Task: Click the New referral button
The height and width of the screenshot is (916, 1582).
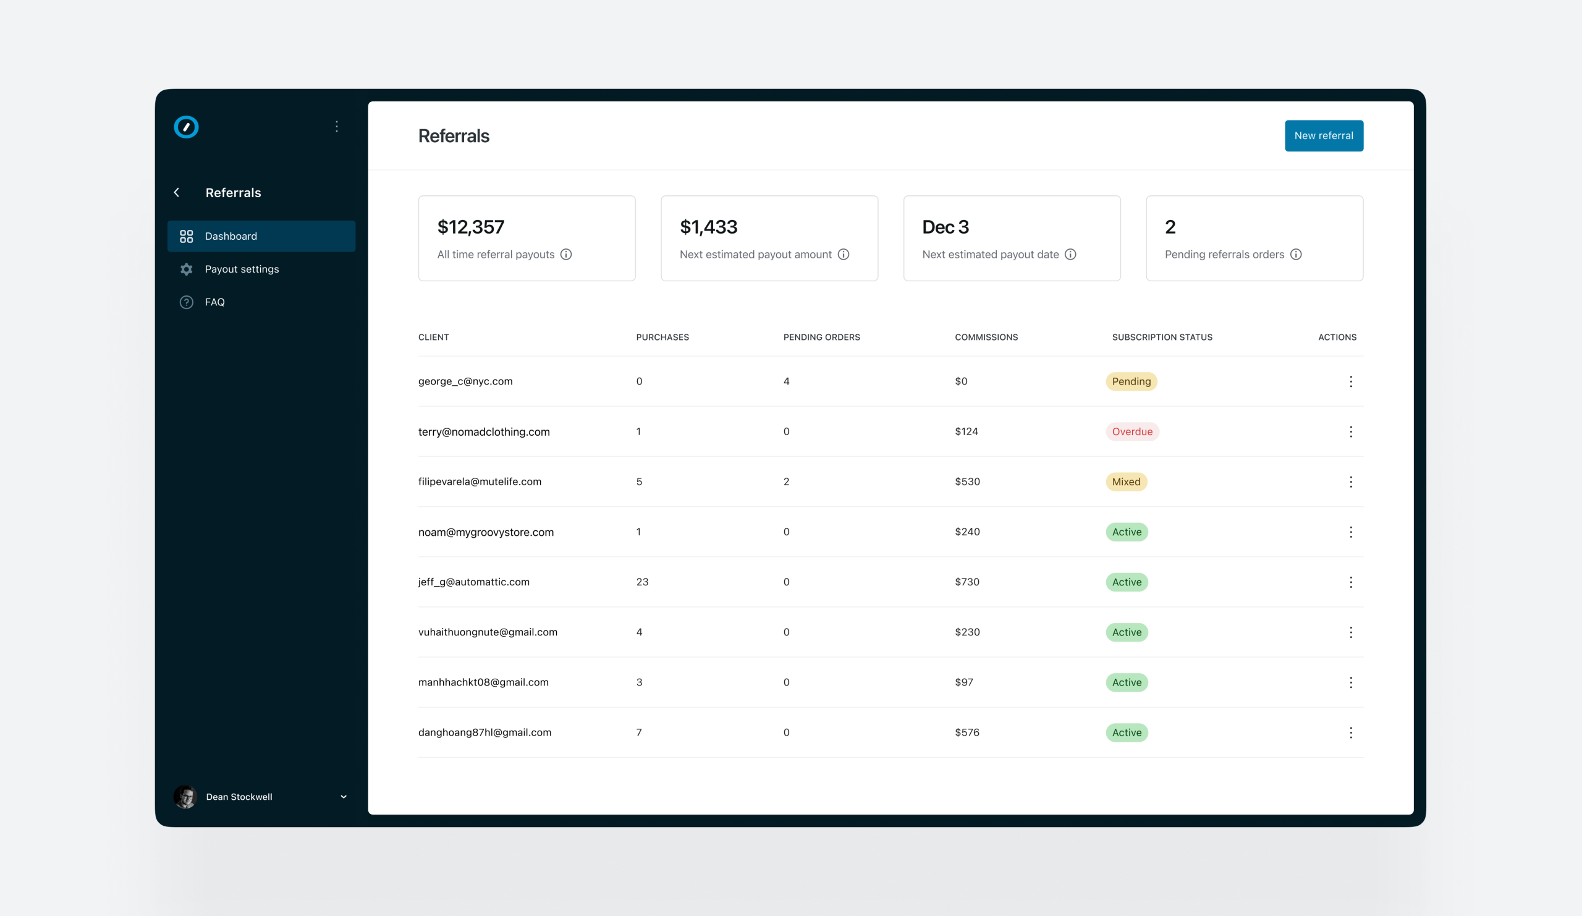Action: coord(1323,135)
